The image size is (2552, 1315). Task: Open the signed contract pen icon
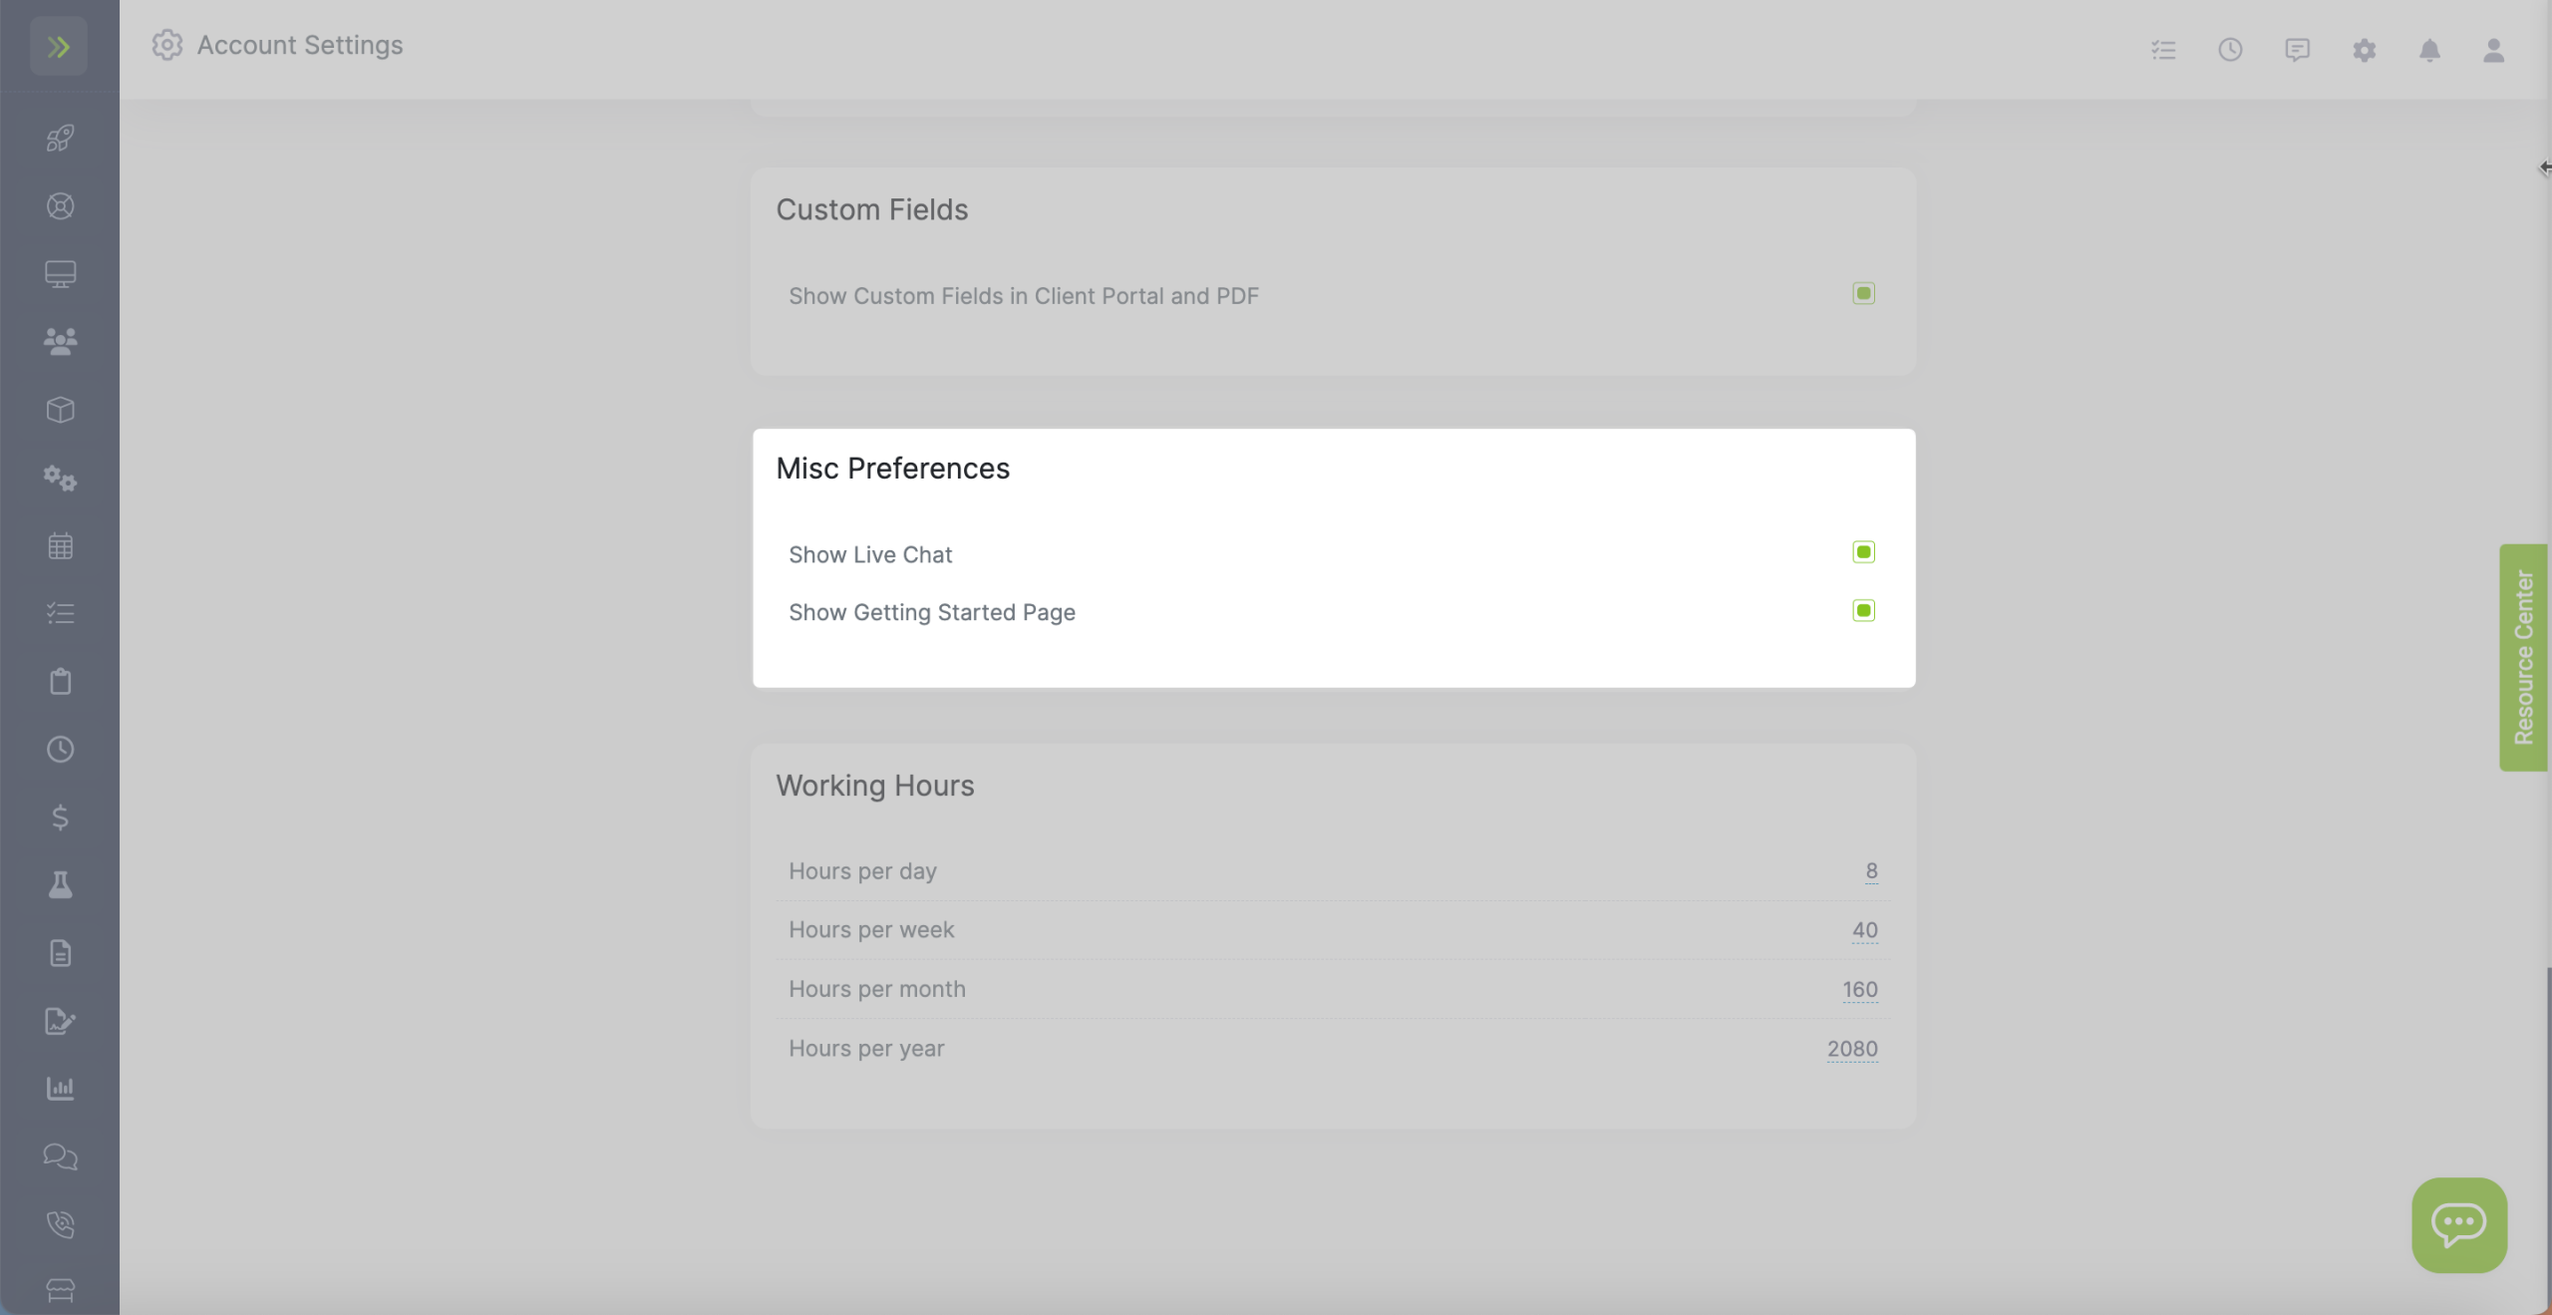(x=60, y=1021)
